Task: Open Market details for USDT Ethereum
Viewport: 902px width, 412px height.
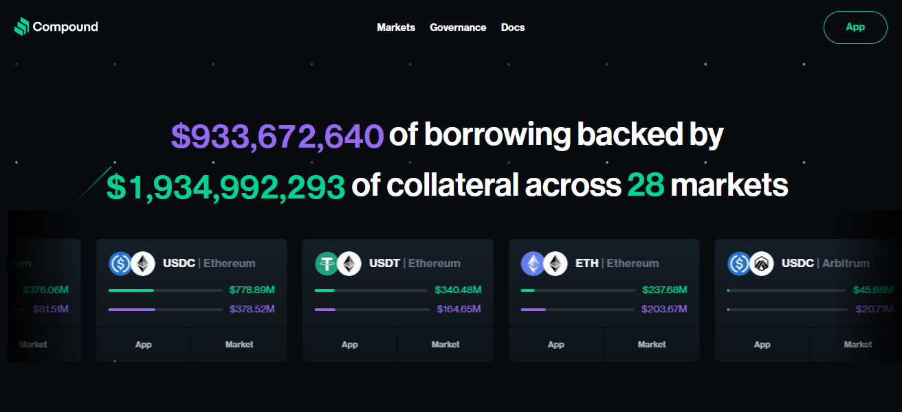Action: [x=445, y=345]
